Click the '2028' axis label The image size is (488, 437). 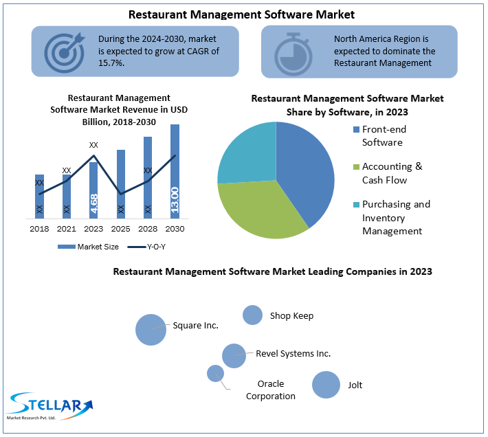[x=148, y=229]
